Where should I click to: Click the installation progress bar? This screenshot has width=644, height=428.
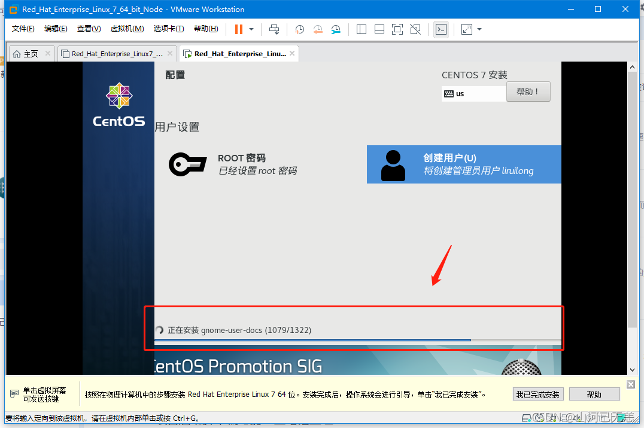[357, 340]
